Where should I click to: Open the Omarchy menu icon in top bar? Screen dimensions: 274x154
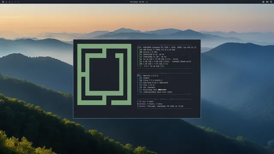click(3, 2)
